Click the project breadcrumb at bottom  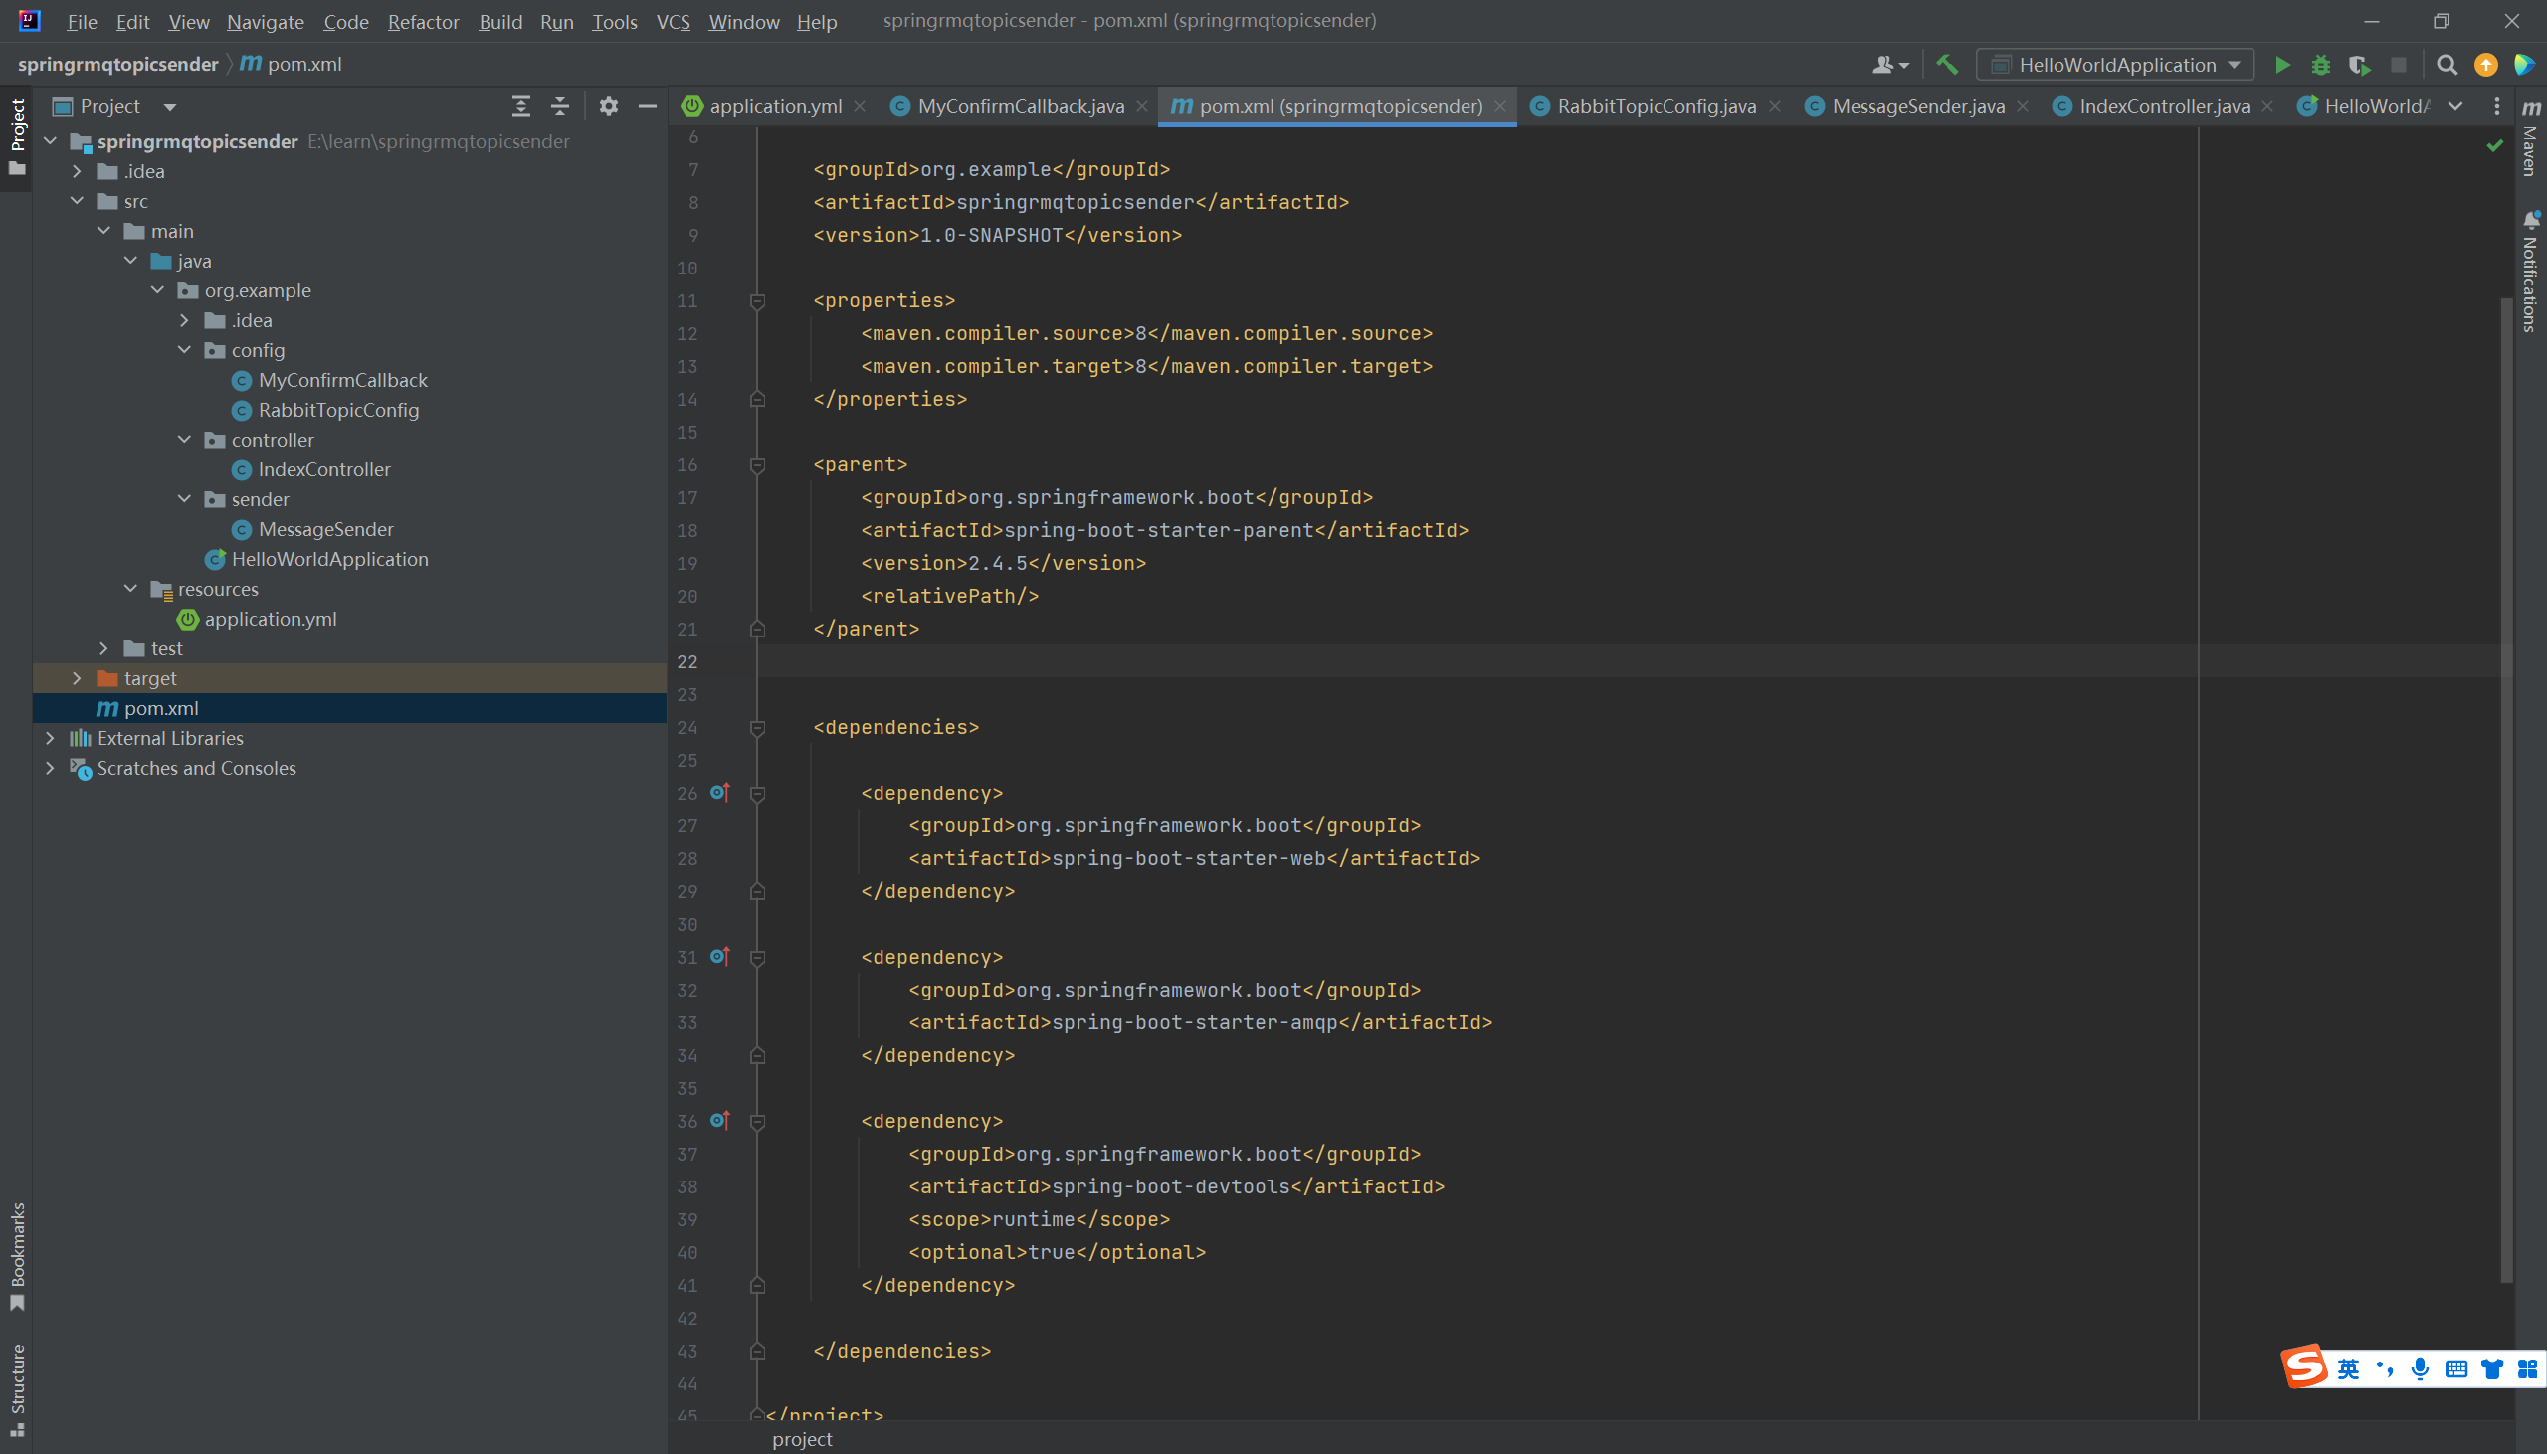801,1439
